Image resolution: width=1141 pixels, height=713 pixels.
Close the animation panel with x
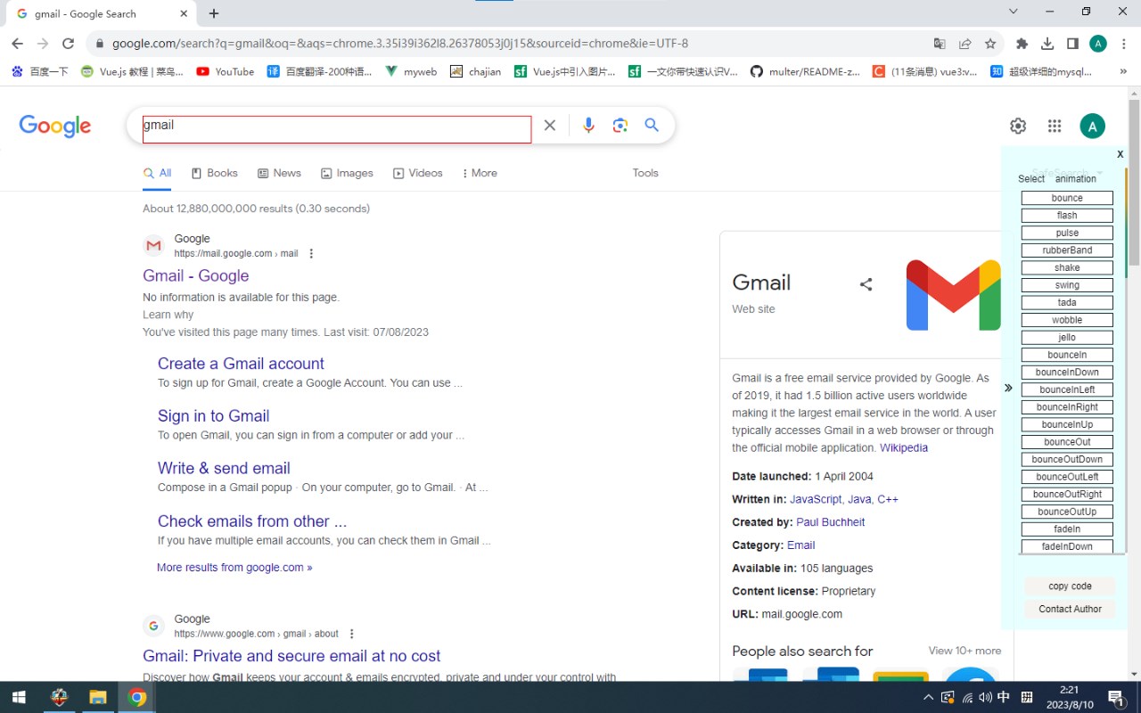point(1120,154)
